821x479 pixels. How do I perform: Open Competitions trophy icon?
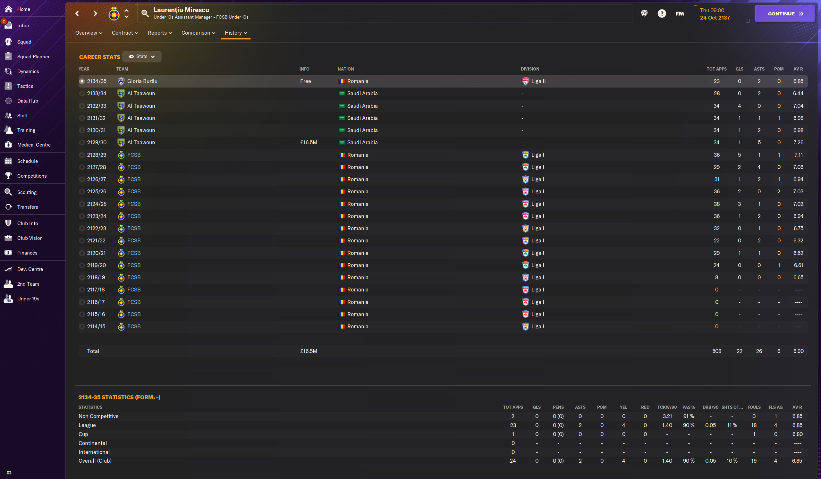[x=8, y=176]
